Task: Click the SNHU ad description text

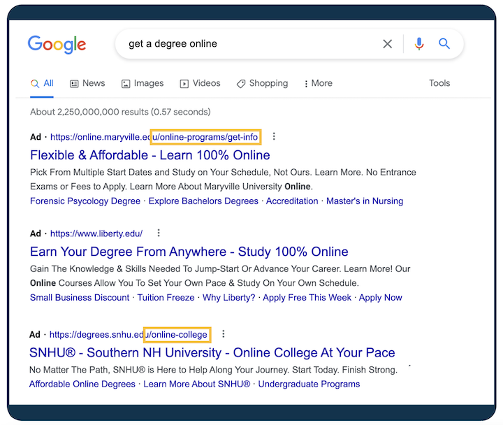Action: click(x=213, y=370)
